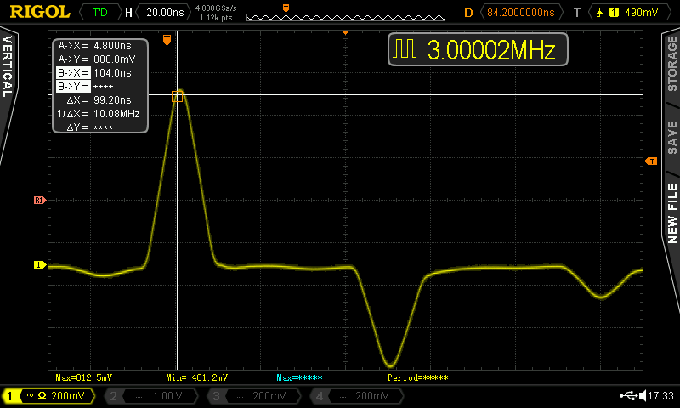Click the orange cursor A square marker
The width and height of the screenshot is (680, 408).
(177, 96)
